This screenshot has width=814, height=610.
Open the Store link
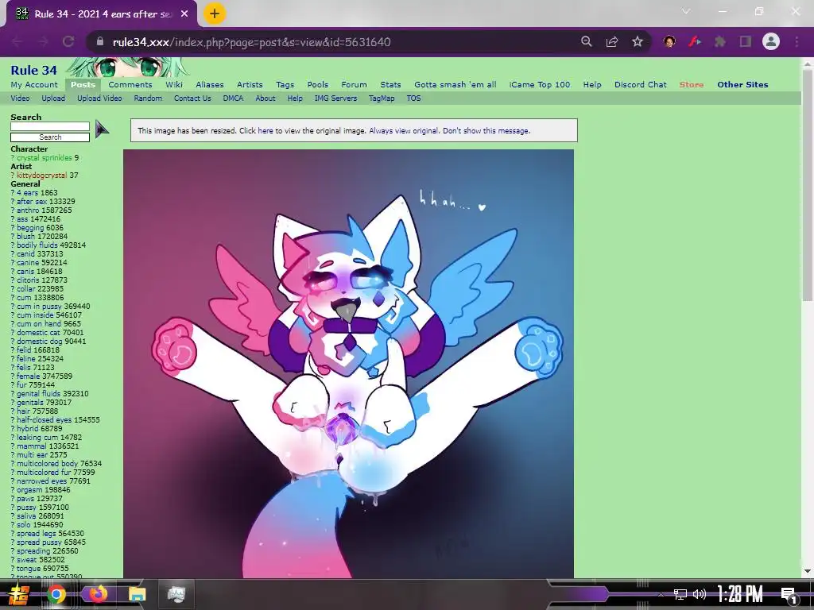692,84
